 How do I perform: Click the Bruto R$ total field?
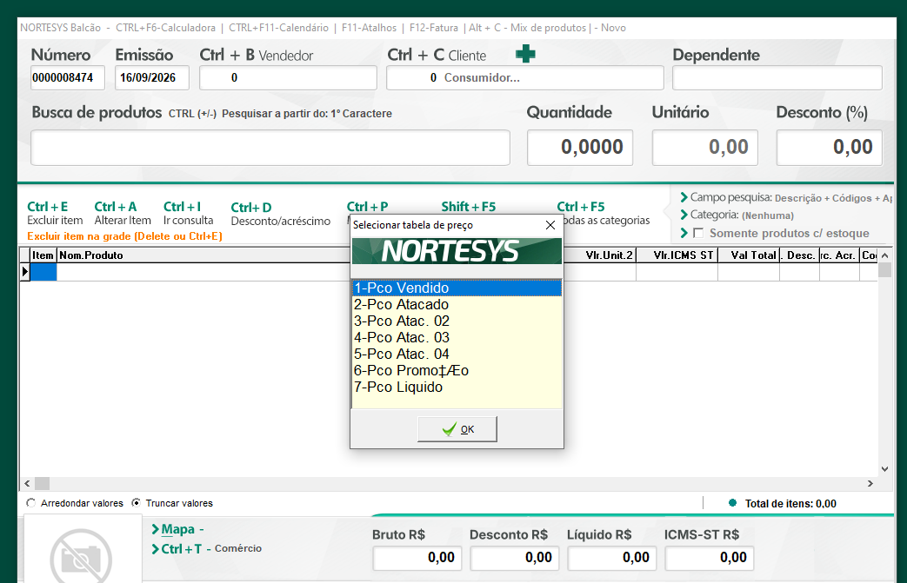pos(417,558)
